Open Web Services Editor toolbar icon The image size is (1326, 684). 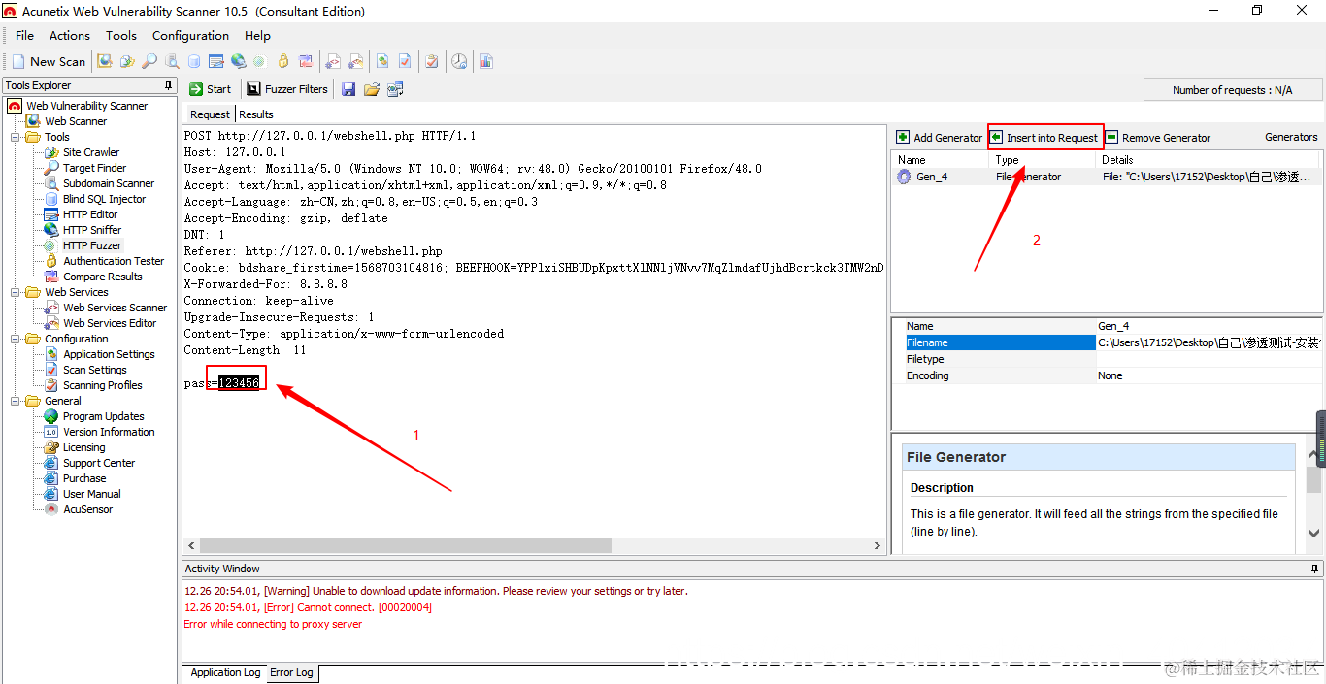click(x=355, y=61)
